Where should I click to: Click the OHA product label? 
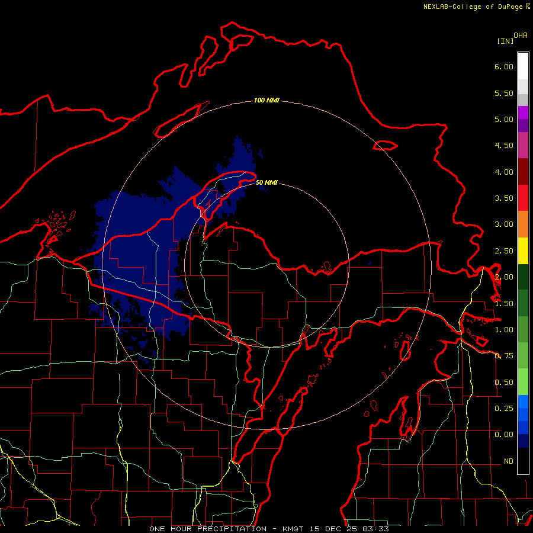pyautogui.click(x=521, y=36)
